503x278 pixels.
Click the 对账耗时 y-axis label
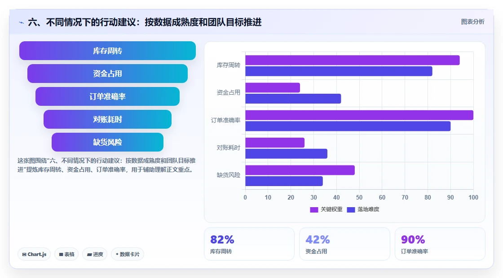[x=229, y=148]
